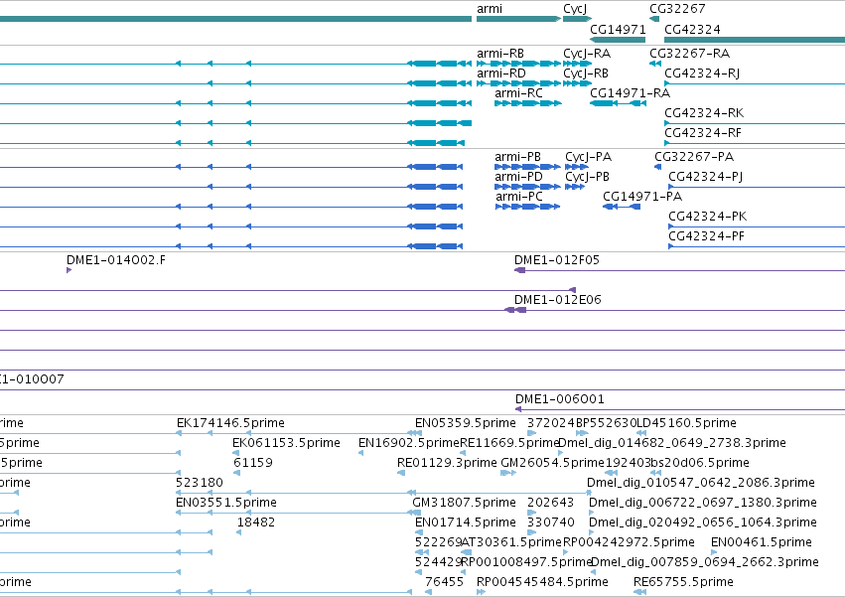Click EST label 18482

point(256,522)
